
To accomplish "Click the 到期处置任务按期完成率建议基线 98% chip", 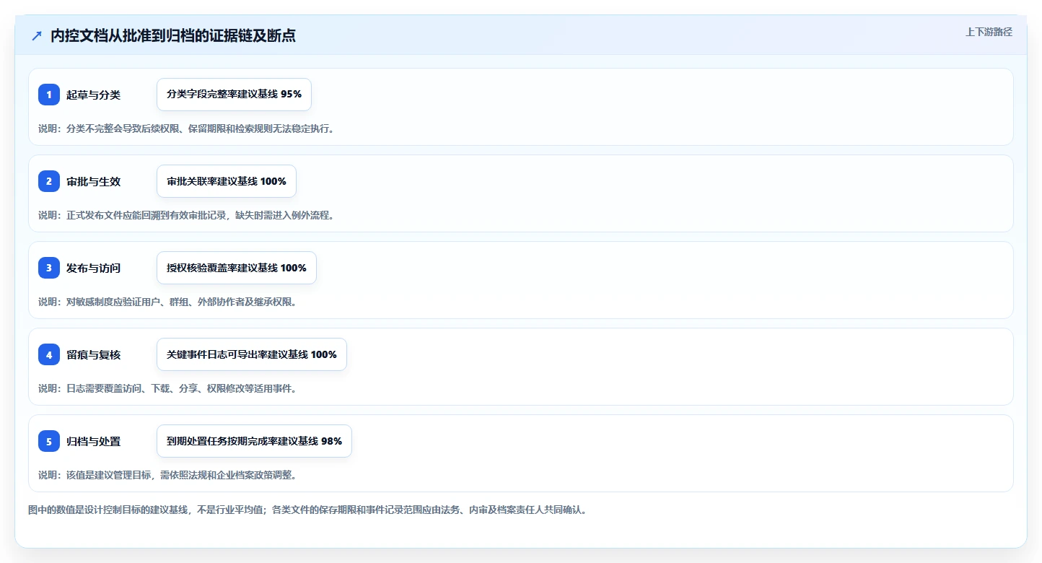I will [x=254, y=441].
